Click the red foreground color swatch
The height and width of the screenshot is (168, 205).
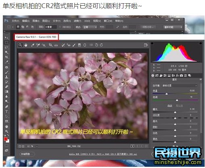[x=6, y=139]
